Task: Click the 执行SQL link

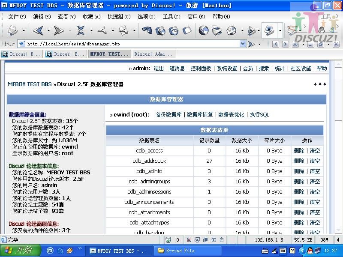Action: tap(259, 114)
